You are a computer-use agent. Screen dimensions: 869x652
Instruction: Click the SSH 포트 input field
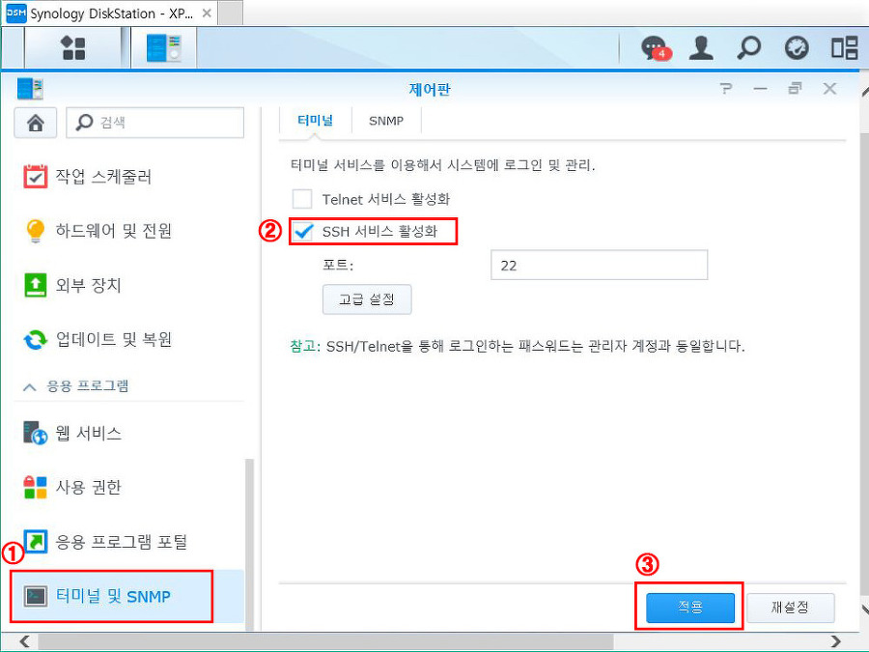(599, 265)
